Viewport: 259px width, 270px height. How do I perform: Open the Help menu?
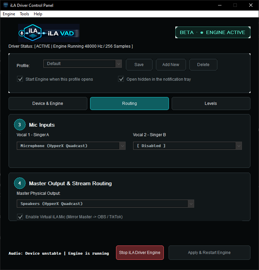coord(38,14)
